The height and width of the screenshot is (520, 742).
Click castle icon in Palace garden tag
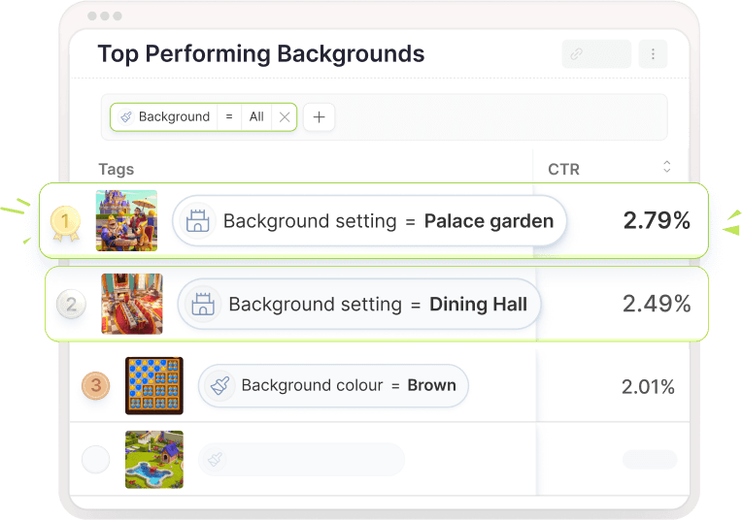tap(198, 221)
